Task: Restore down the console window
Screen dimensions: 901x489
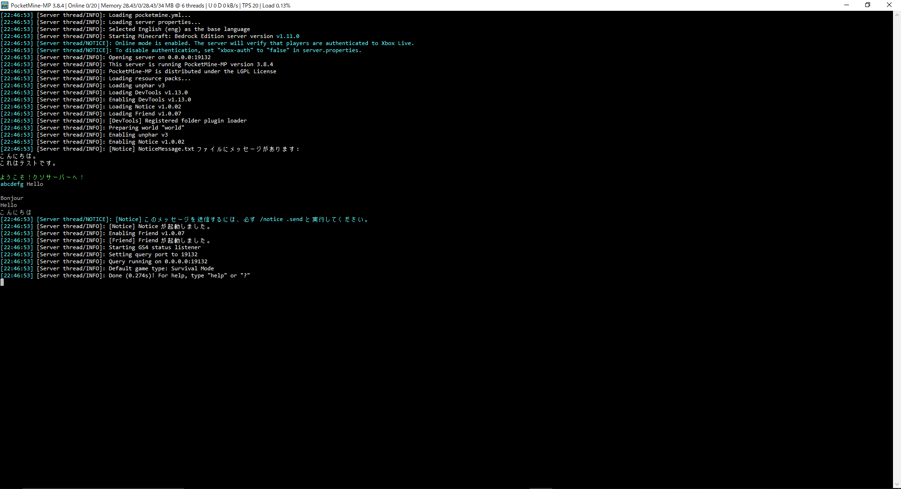Action: [868, 5]
